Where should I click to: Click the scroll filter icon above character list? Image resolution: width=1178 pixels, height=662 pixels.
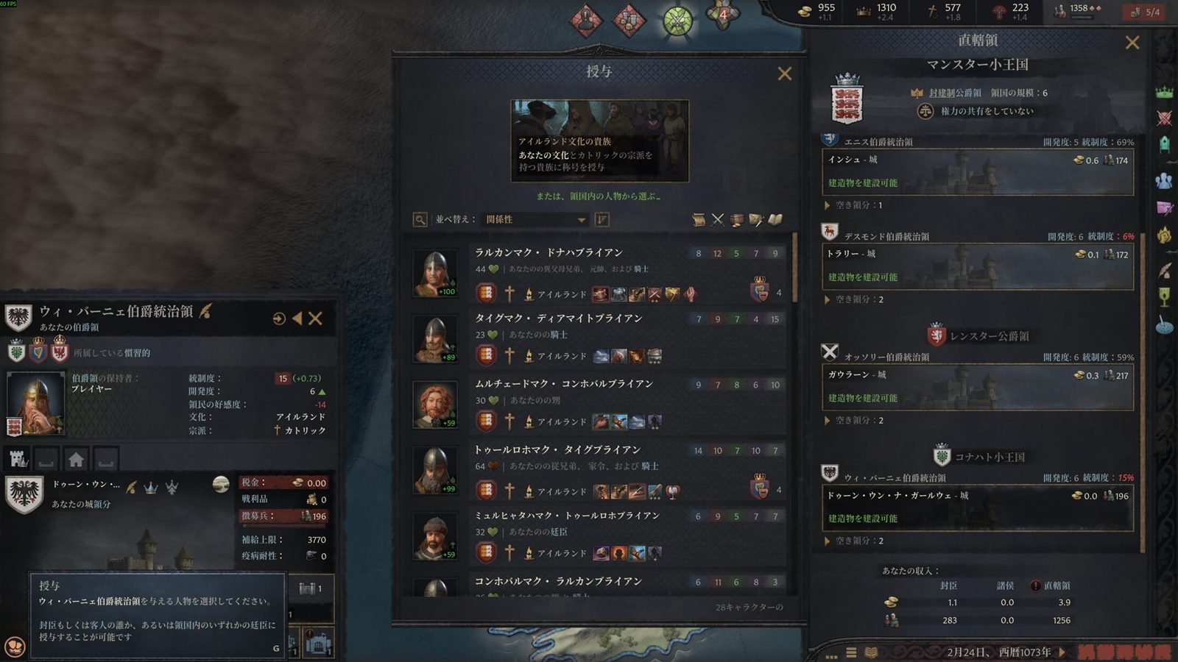pyautogui.click(x=699, y=219)
